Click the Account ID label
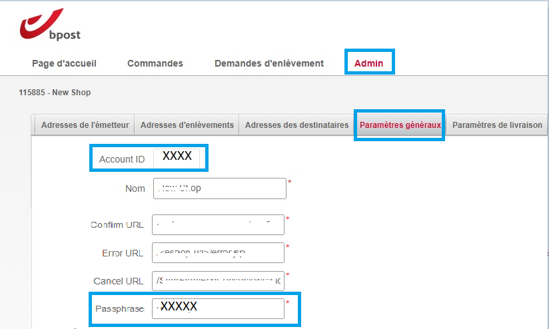 click(x=122, y=159)
